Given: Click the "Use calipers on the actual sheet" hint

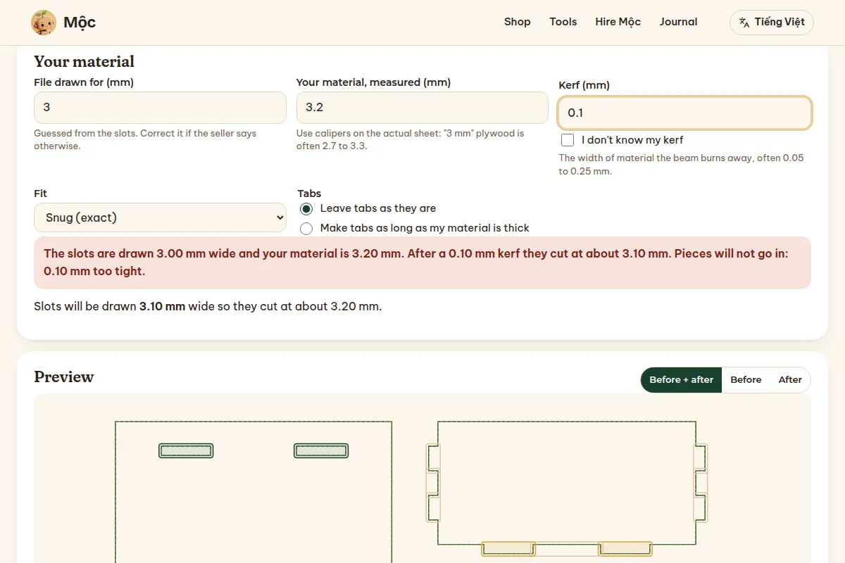Looking at the screenshot, I should click(411, 139).
